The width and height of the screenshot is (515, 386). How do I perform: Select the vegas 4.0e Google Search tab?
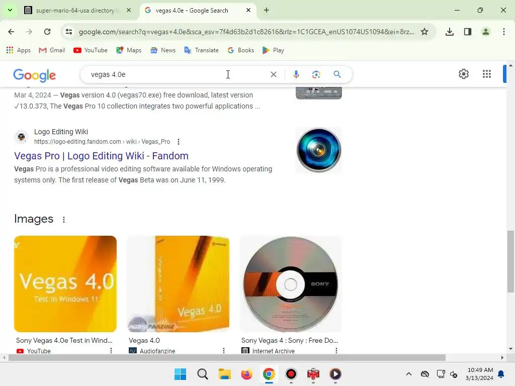click(192, 11)
